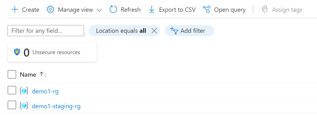Check the box for demo1-rg

[12, 90]
